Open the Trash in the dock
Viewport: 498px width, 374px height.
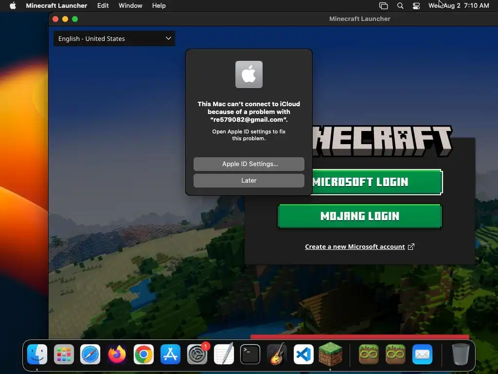[461, 354]
